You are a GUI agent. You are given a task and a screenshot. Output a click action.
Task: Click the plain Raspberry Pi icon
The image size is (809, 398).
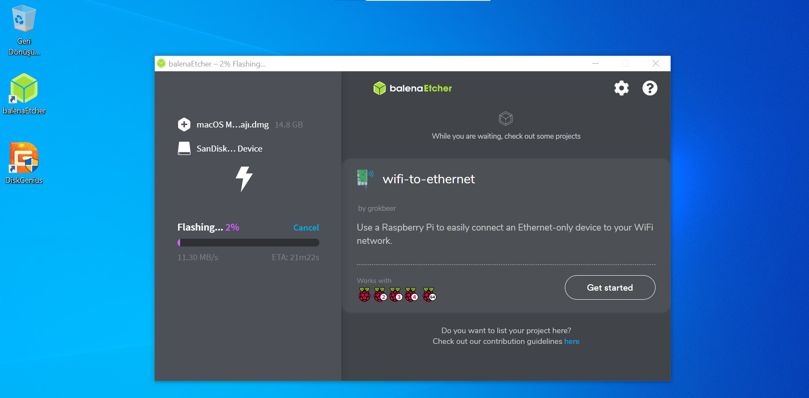364,295
